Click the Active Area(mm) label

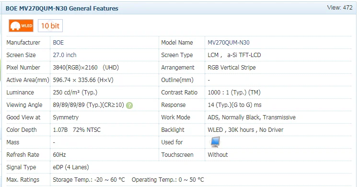click(28, 80)
